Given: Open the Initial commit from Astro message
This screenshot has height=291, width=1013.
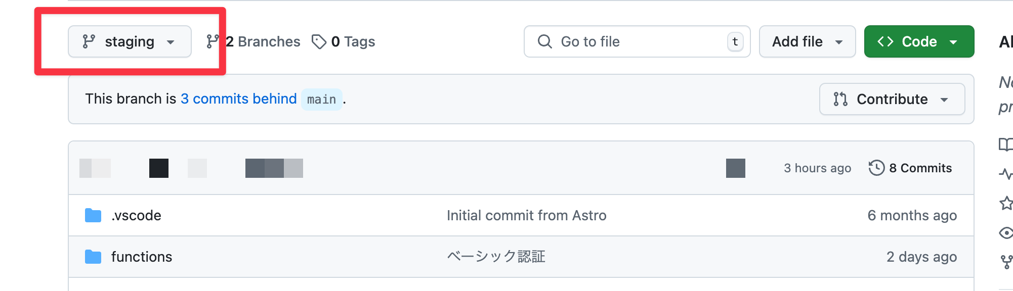Looking at the screenshot, I should tap(526, 215).
